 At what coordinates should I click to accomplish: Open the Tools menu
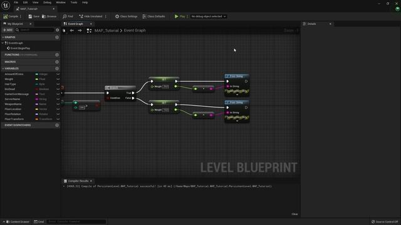(x=74, y=2)
